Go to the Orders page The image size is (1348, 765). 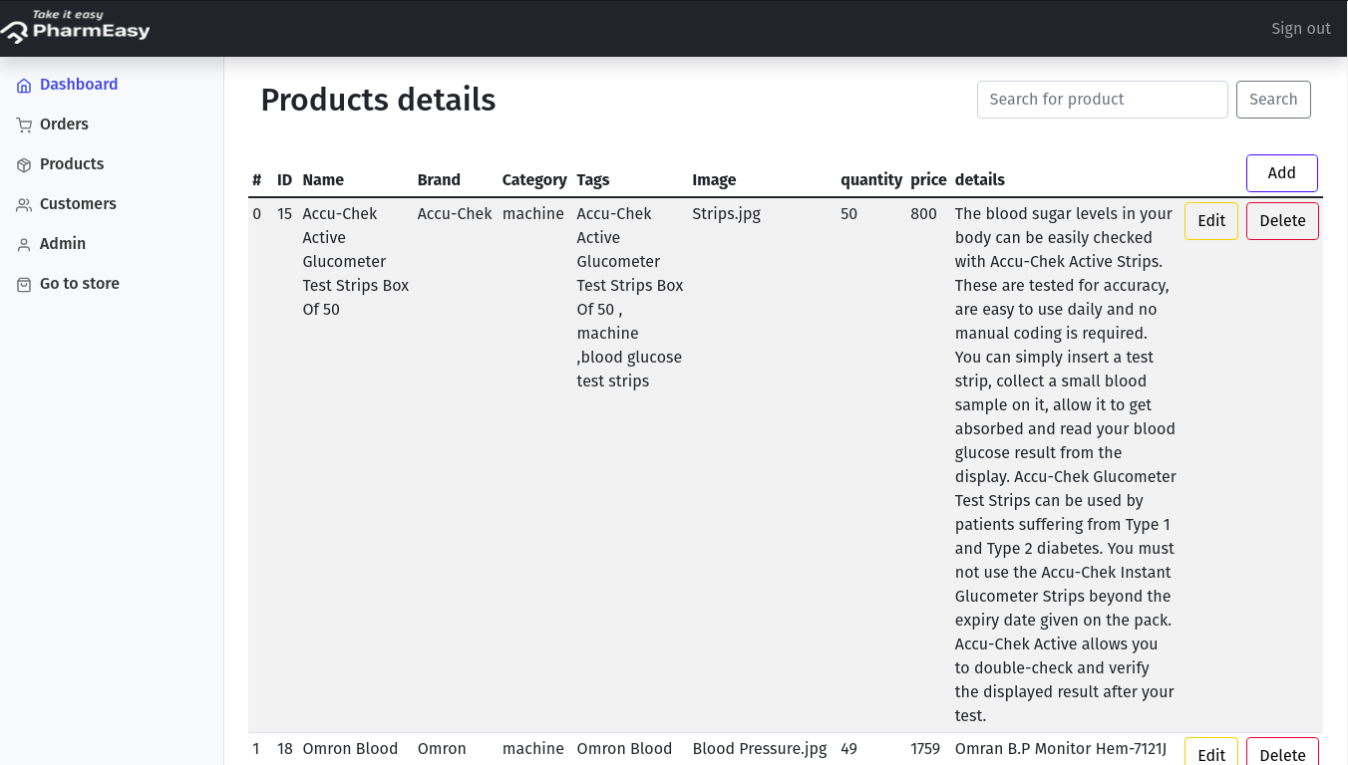coord(64,125)
